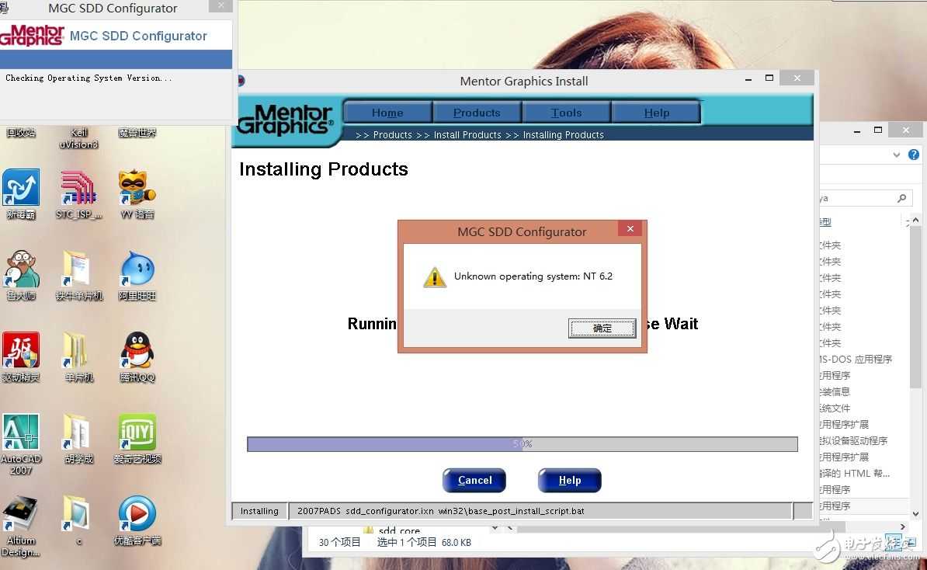Open the YY语音 raccoon icon
This screenshot has width=927, height=570.
click(x=137, y=193)
